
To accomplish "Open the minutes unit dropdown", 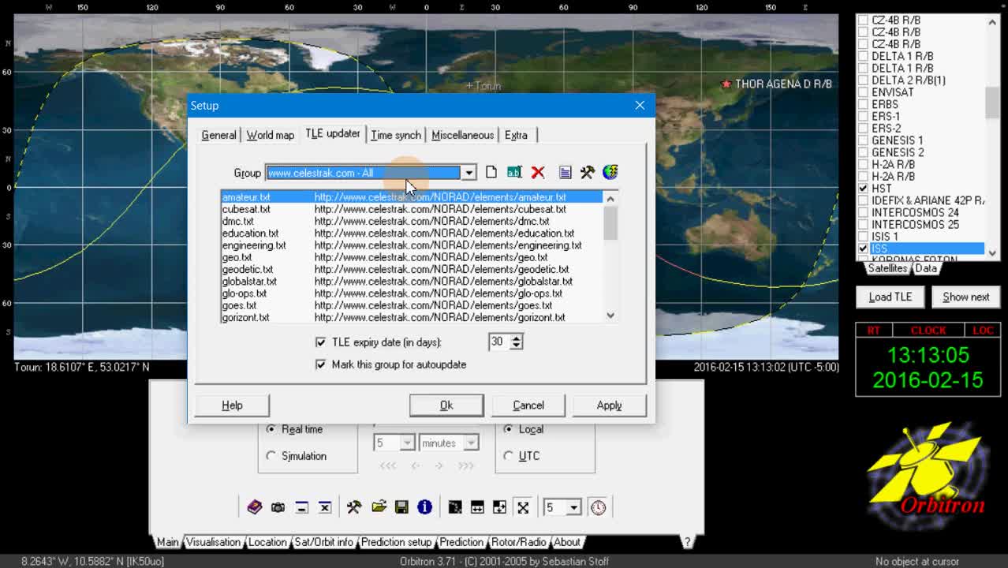I will pyautogui.click(x=470, y=443).
